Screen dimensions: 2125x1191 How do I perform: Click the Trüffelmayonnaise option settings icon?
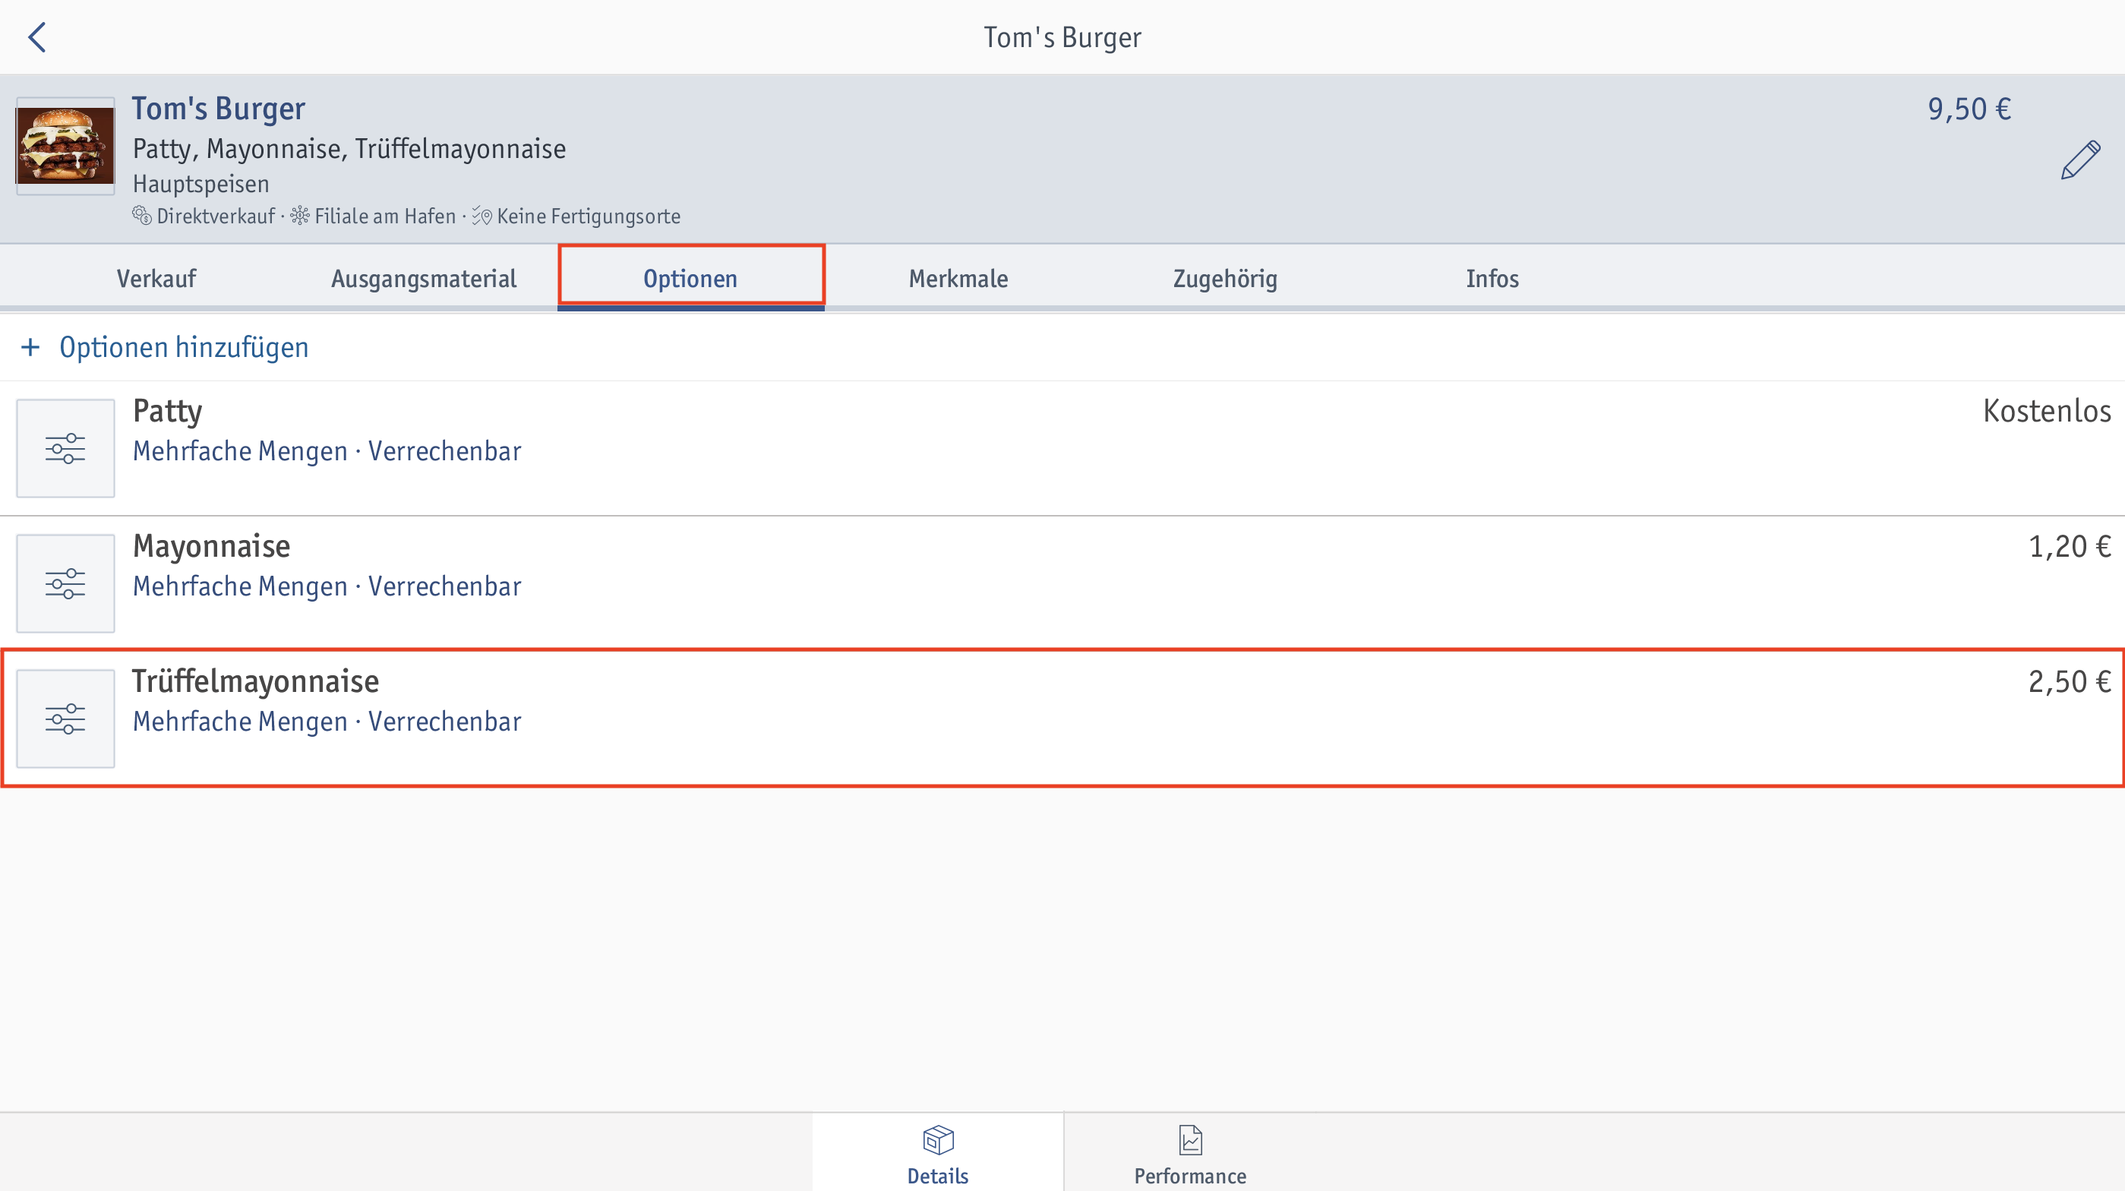[x=63, y=716]
